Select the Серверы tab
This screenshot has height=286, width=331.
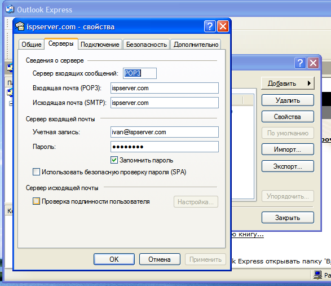[61, 43]
